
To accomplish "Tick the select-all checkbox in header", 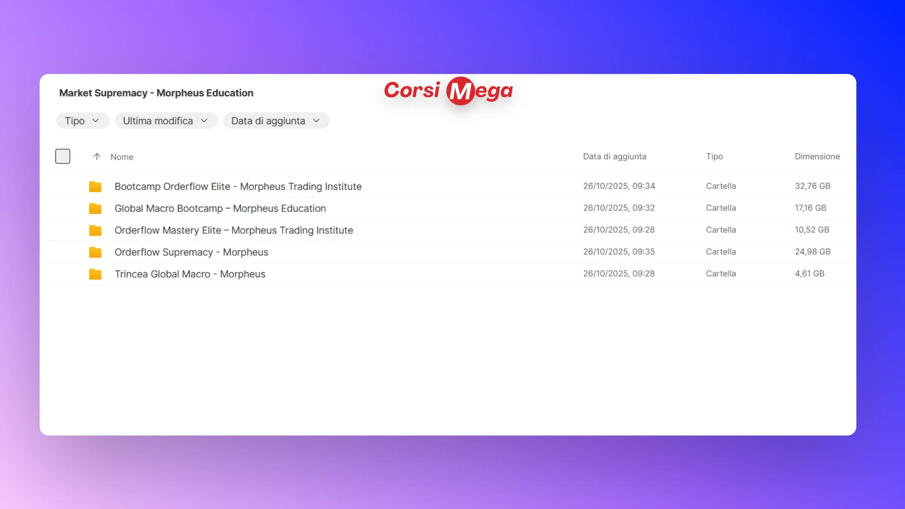I will (63, 156).
